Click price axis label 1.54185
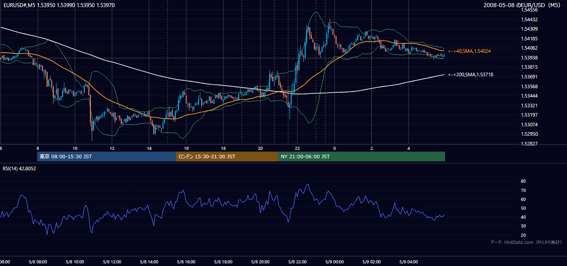Screen dimensions: 567x266 [x=530, y=39]
